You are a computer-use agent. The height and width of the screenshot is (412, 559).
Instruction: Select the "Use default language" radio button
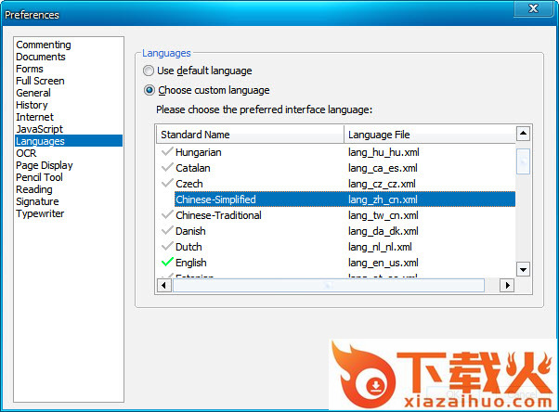[x=149, y=71]
